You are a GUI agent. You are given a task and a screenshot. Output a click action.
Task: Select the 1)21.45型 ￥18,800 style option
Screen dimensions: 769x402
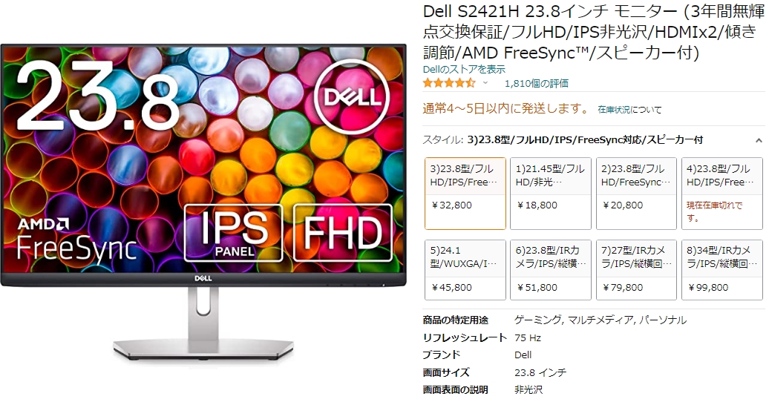coord(550,193)
